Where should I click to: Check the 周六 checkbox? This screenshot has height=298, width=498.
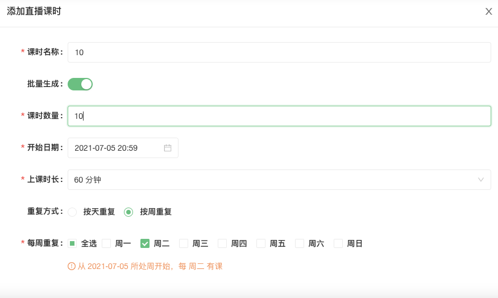coord(300,243)
